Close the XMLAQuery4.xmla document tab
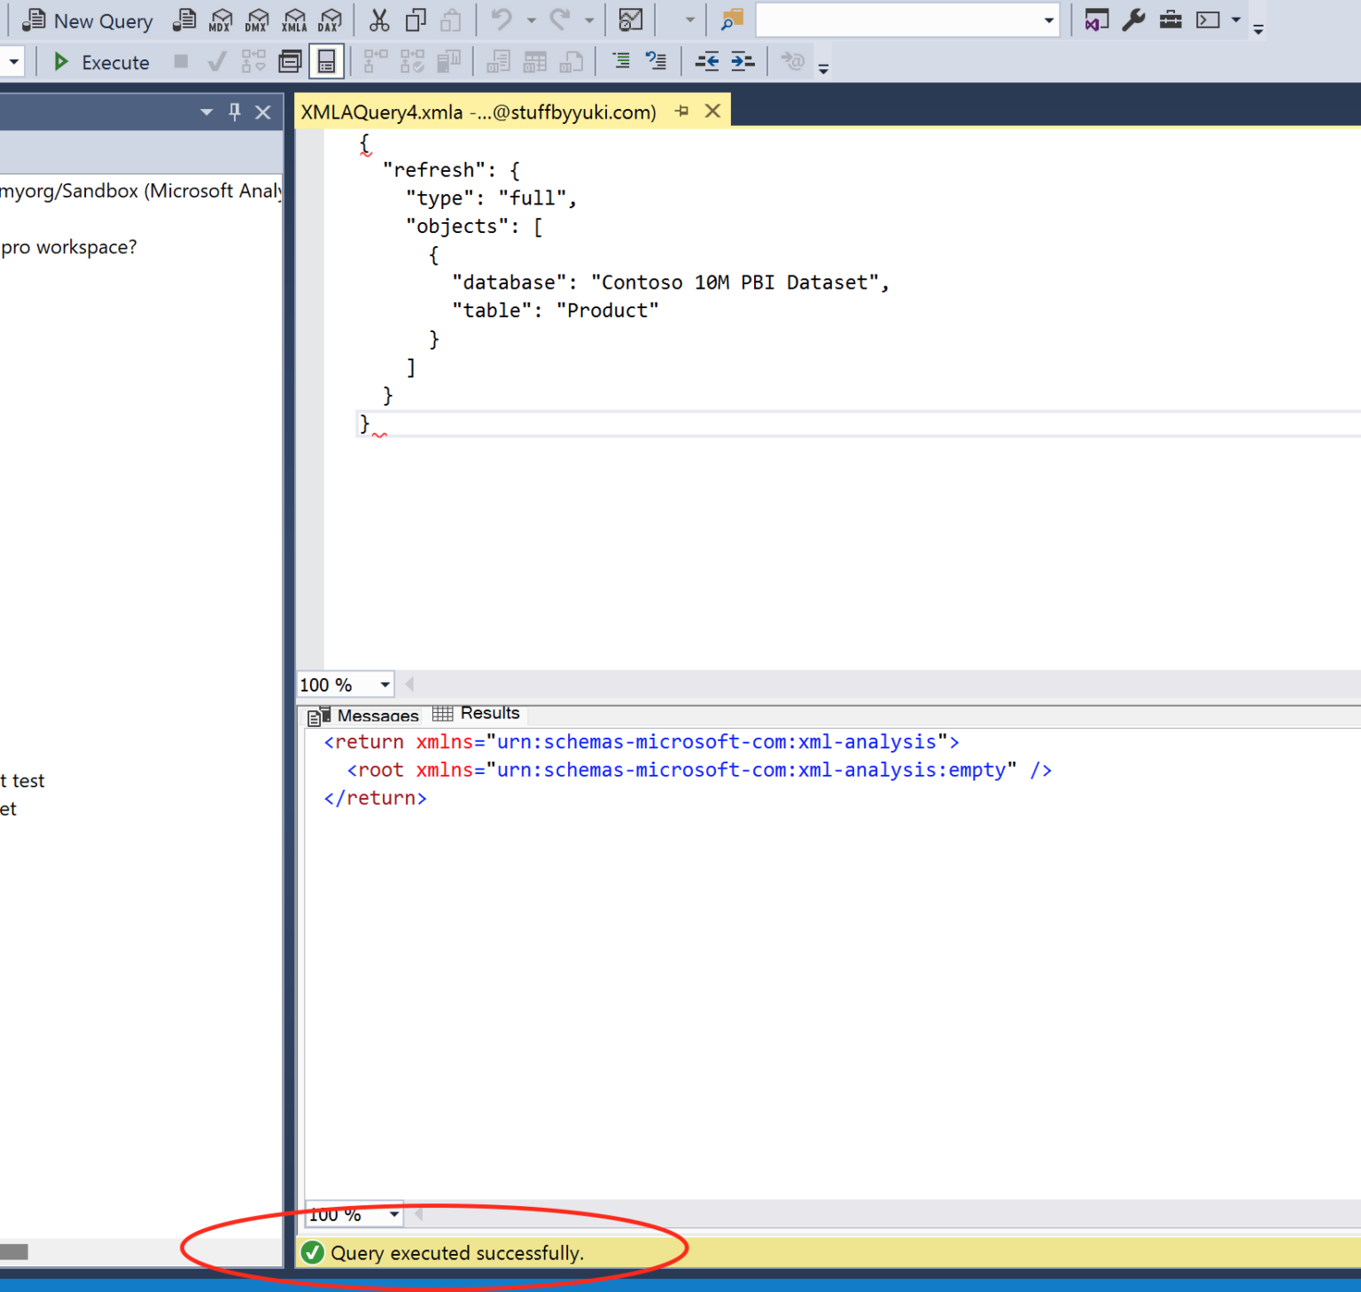 point(712,112)
